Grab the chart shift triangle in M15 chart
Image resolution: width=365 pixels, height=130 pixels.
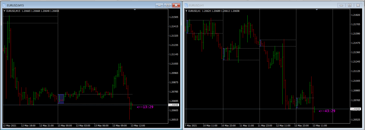pyautogui.click(x=135, y=10)
